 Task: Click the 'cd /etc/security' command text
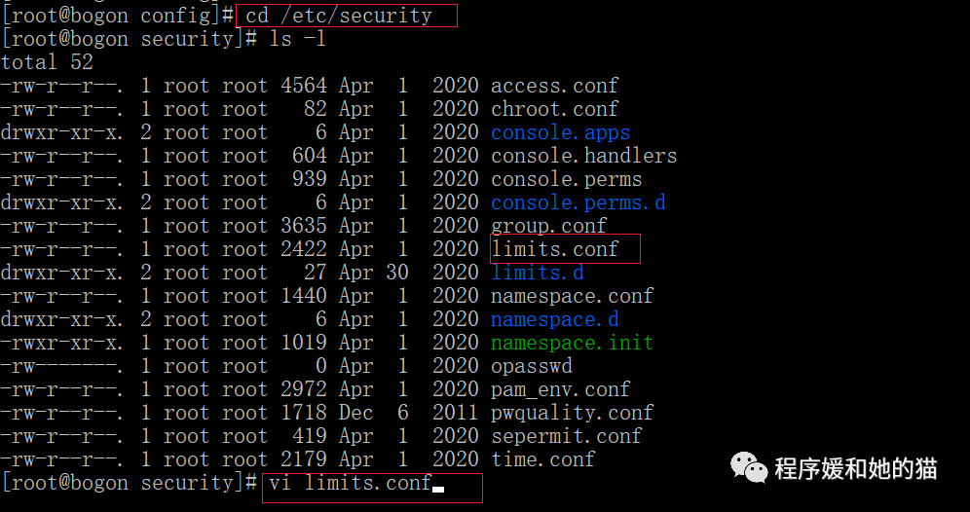(x=338, y=16)
